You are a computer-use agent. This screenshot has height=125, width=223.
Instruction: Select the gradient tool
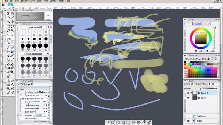click(8, 68)
